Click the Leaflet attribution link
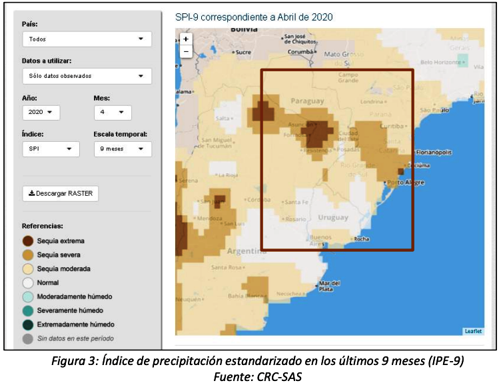Image resolution: width=501 pixels, height=385 pixels. [x=473, y=331]
